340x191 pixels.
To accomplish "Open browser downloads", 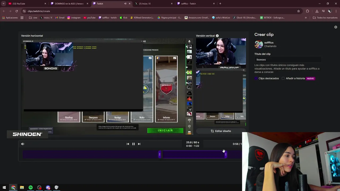I will [x=317, y=11].
